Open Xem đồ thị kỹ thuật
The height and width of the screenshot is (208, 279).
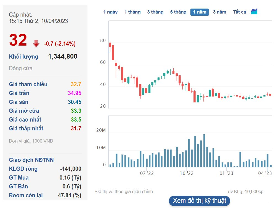[199, 201]
